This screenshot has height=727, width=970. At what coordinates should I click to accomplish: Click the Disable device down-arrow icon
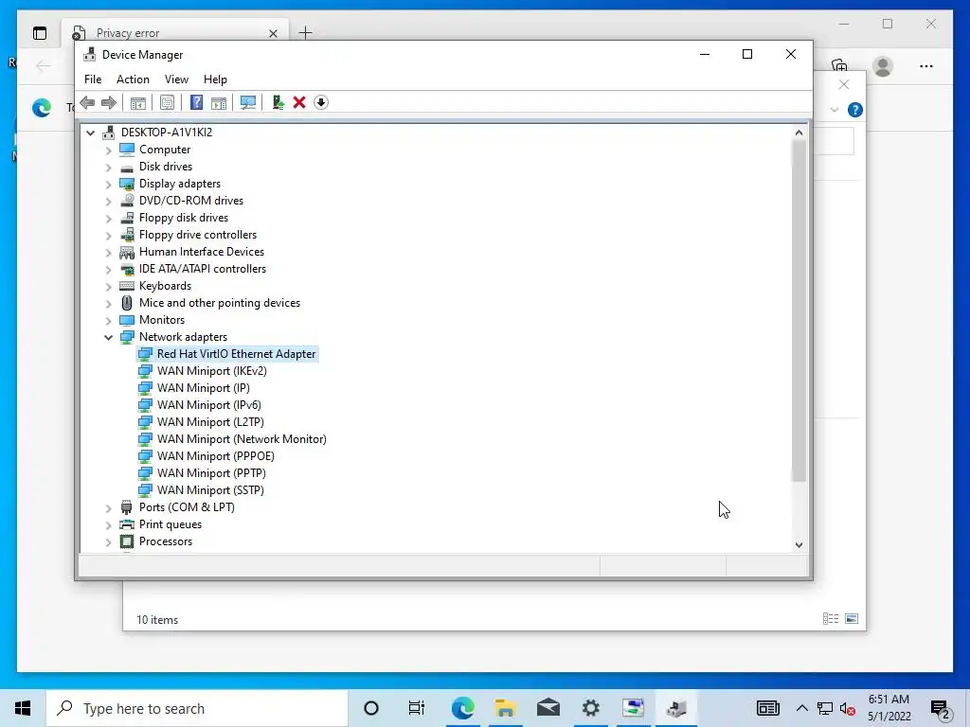321,102
